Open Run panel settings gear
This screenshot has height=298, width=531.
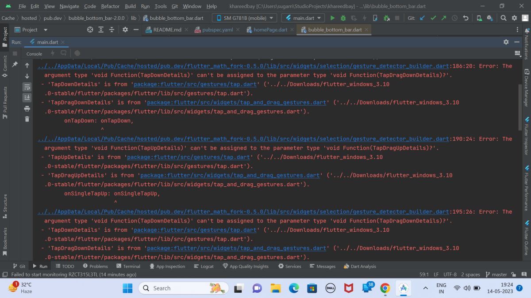(506, 42)
